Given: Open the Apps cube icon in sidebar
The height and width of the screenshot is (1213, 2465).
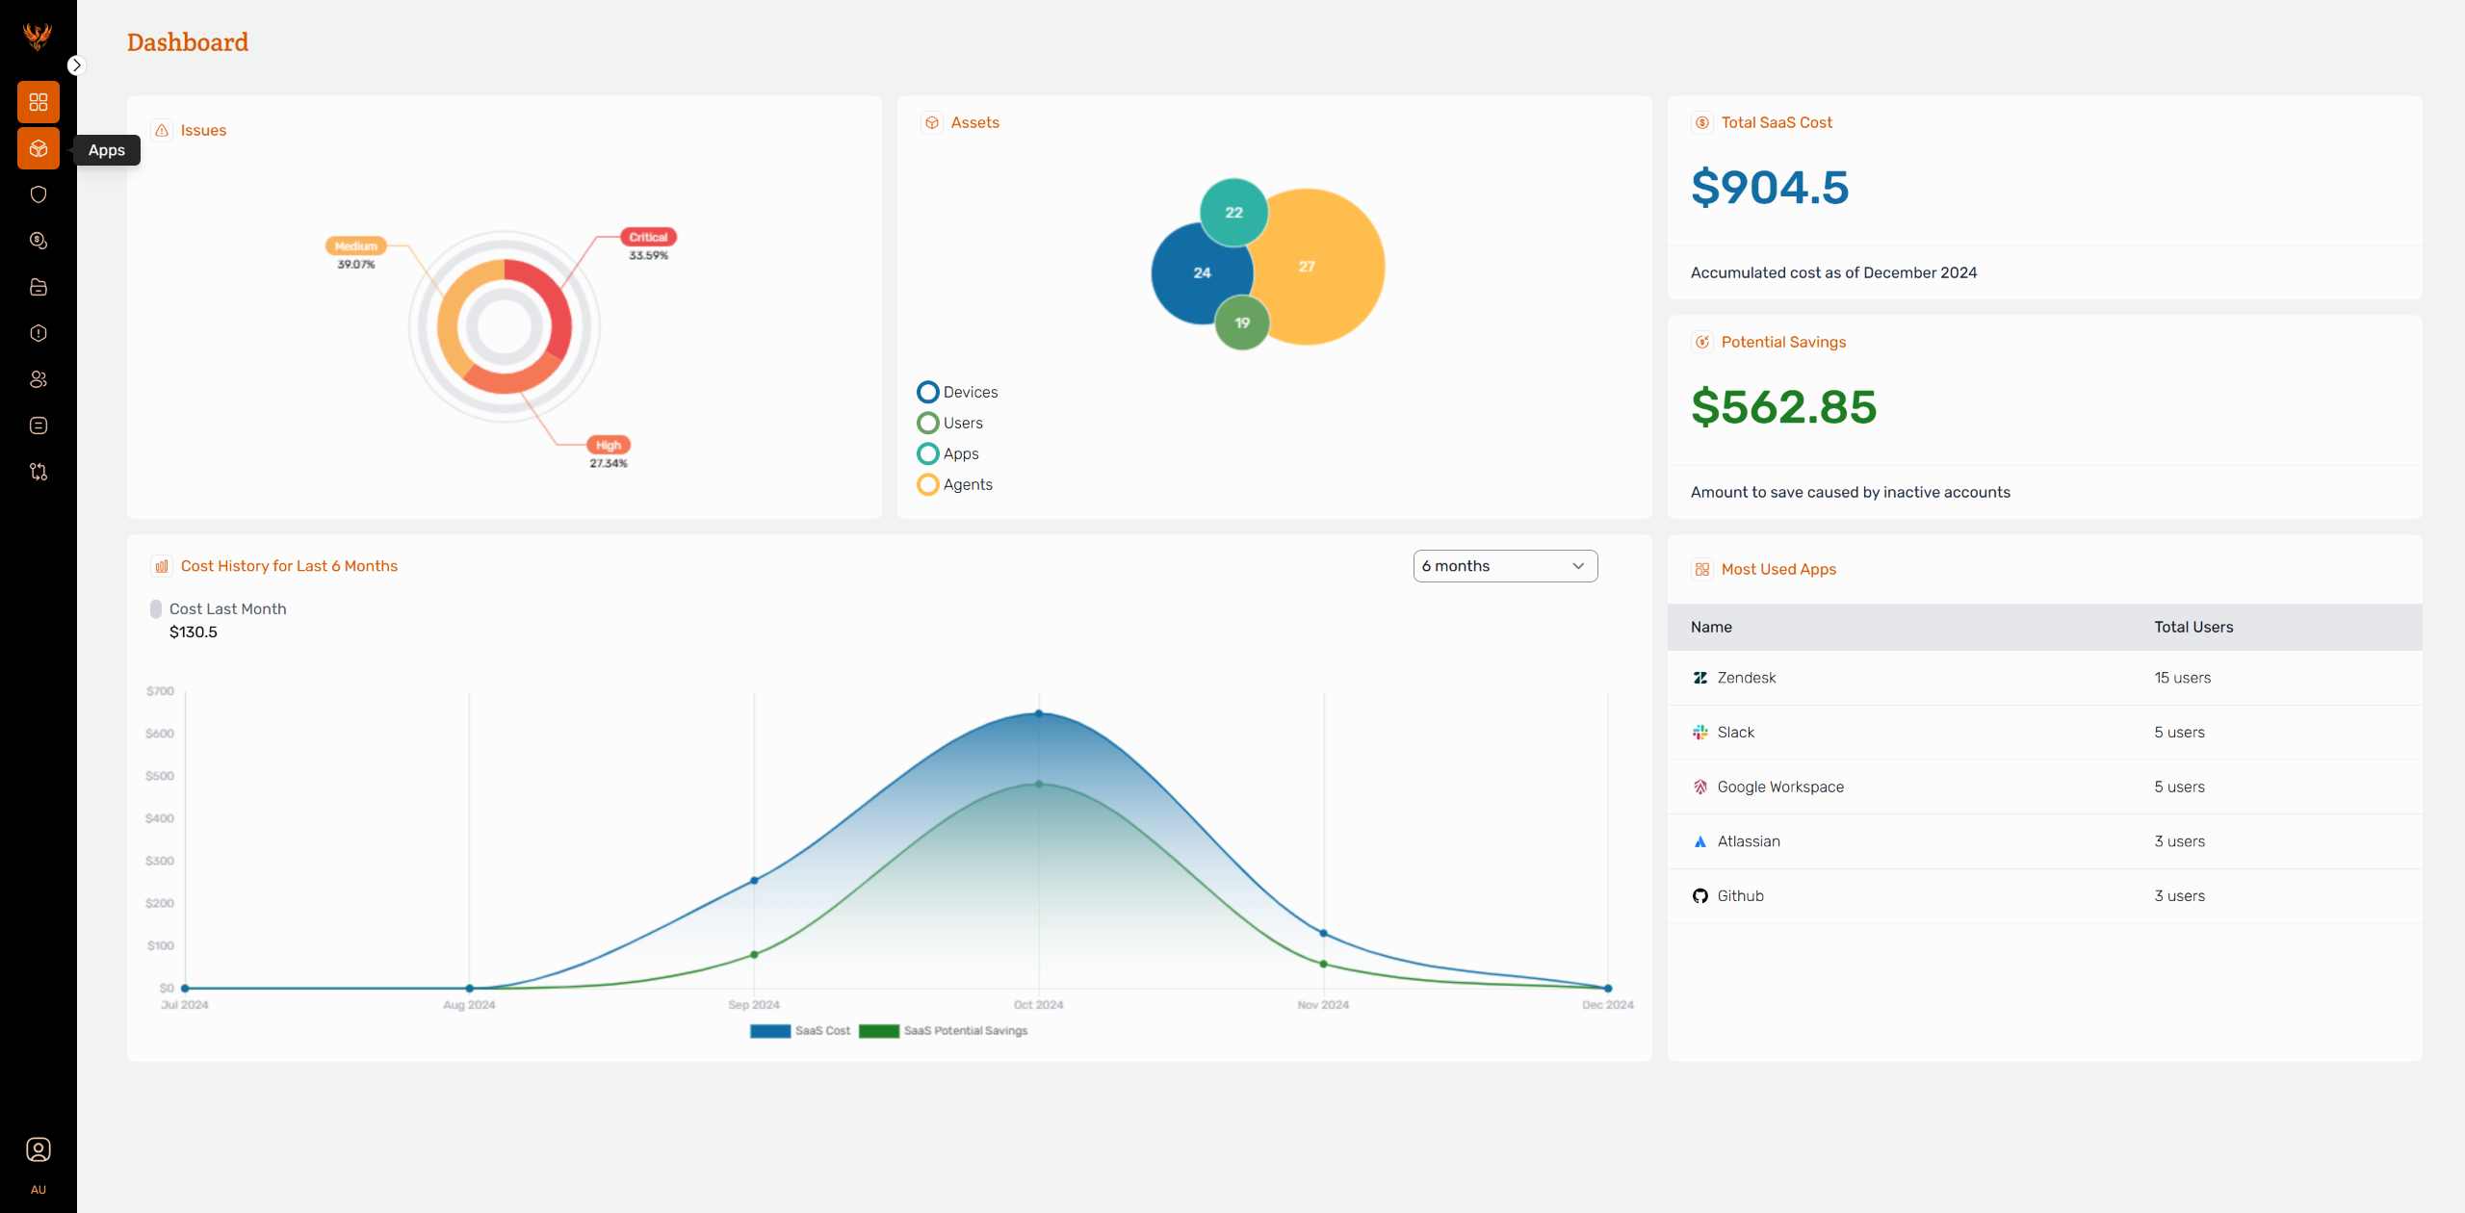Looking at the screenshot, I should tap(39, 148).
